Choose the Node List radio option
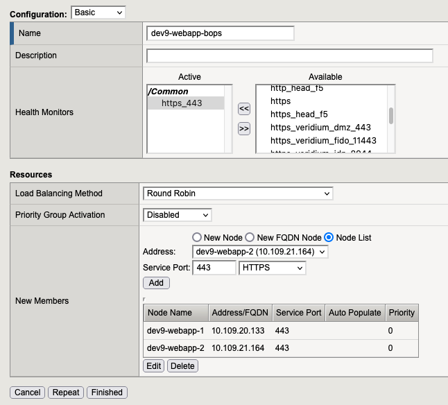The height and width of the screenshot is (405, 448). point(329,237)
